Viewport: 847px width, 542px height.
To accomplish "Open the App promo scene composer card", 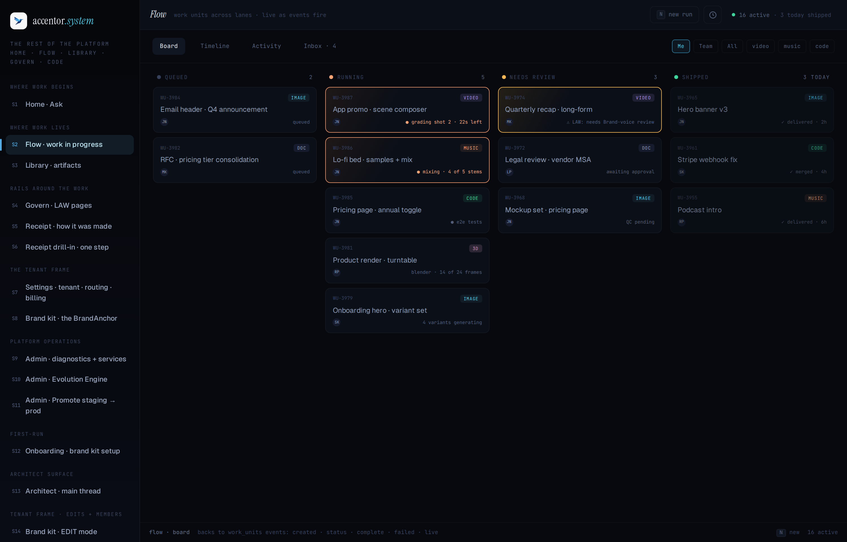I will 407,110.
